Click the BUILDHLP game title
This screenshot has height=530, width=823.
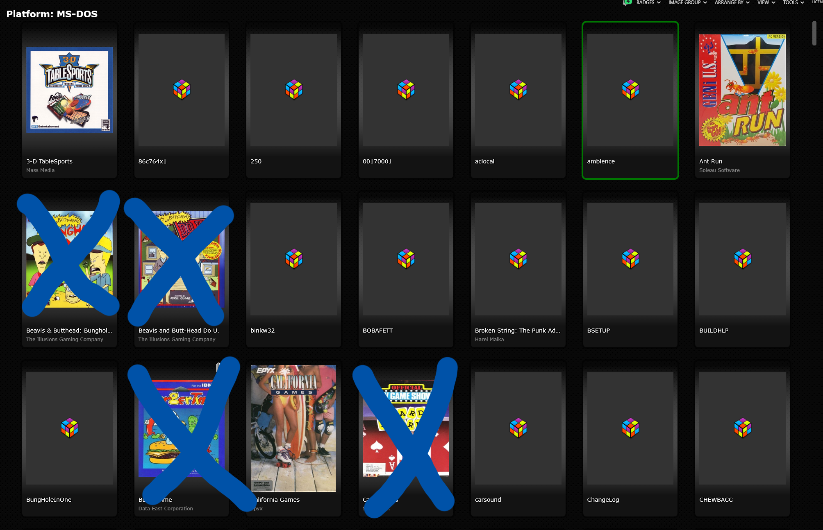click(714, 331)
